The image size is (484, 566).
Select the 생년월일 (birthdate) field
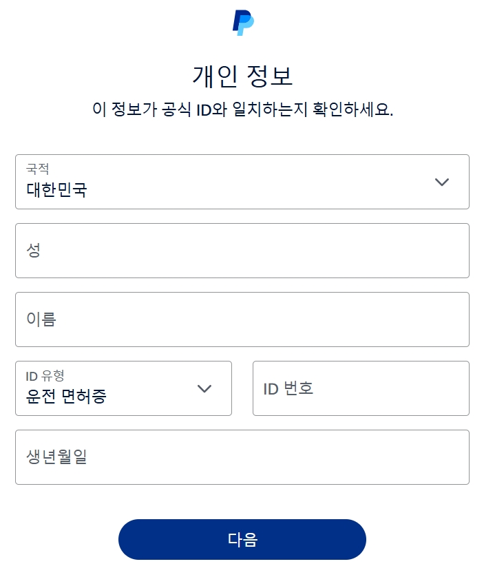242,457
